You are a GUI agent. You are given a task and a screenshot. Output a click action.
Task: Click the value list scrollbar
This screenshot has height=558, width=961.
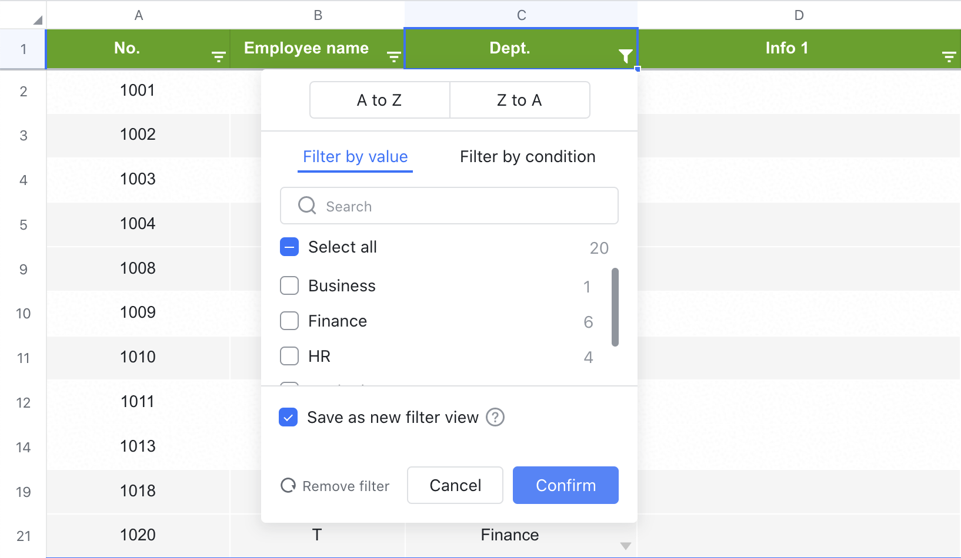615,307
